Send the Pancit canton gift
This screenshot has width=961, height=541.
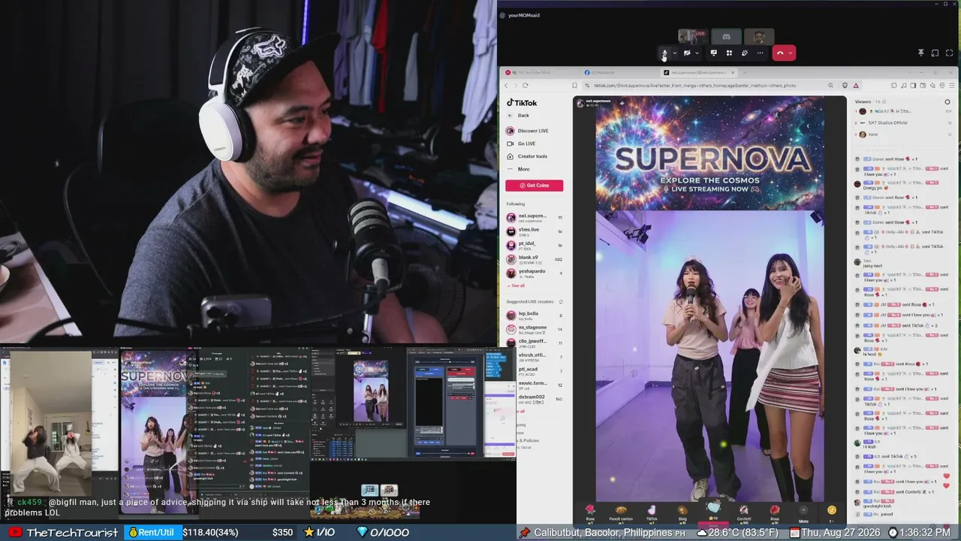point(620,513)
